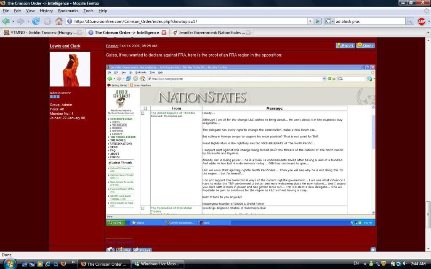Screen dimensions: 431x269
Task: Click the 2:44 AM clock
Action: (418, 264)
